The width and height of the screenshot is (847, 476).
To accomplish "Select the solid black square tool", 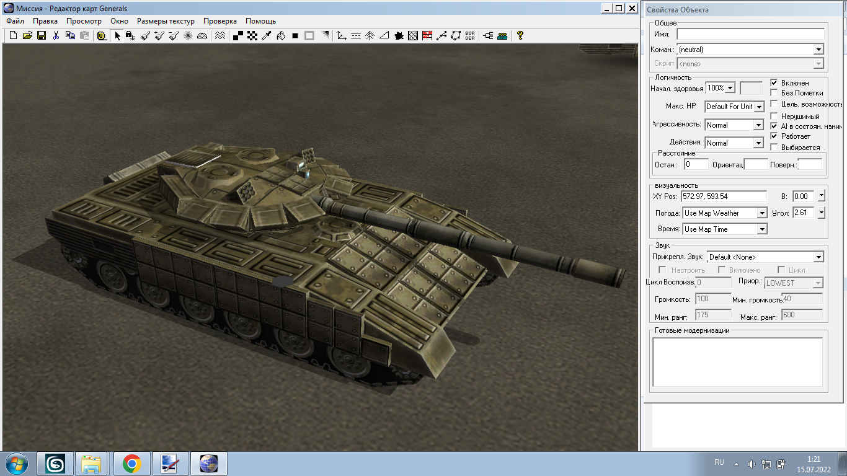I will pyautogui.click(x=295, y=35).
